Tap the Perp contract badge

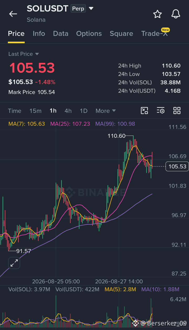(x=78, y=9)
